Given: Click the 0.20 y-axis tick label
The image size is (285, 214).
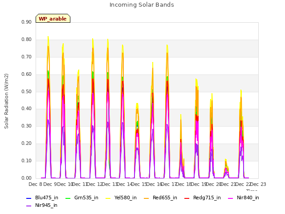Looking at the screenshot, I should click(x=27, y=144).
